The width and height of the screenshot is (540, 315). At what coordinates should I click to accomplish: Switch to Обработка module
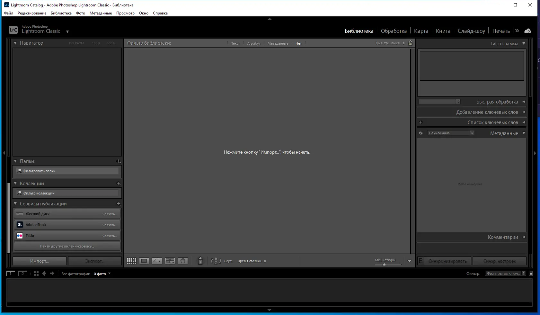pos(394,31)
